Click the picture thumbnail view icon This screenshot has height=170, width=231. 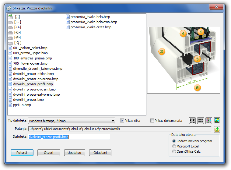217,121
